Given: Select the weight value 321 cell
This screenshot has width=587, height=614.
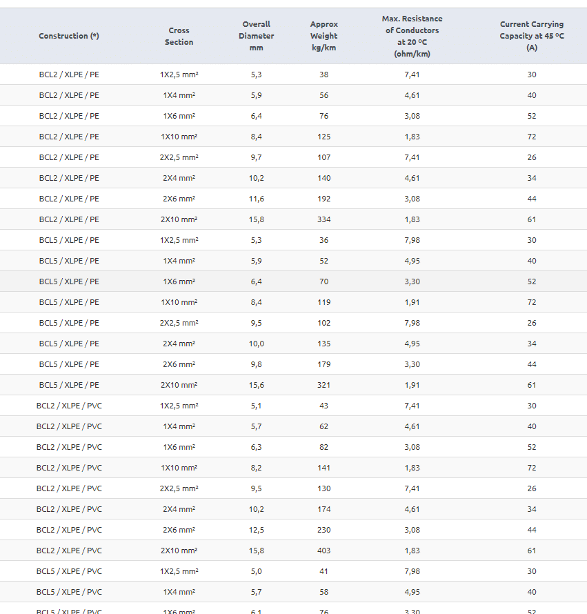Looking at the screenshot, I should 324,385.
